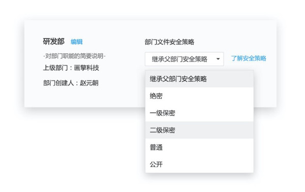
Task: Click the 编辑 link beside 研发部
Action: pyautogui.click(x=76, y=42)
